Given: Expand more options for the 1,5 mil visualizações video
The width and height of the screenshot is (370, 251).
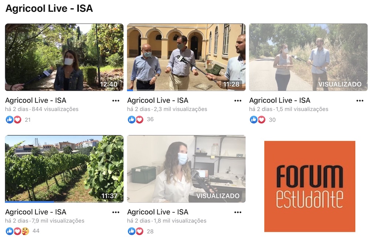Looking at the screenshot, I should (x=360, y=101).
